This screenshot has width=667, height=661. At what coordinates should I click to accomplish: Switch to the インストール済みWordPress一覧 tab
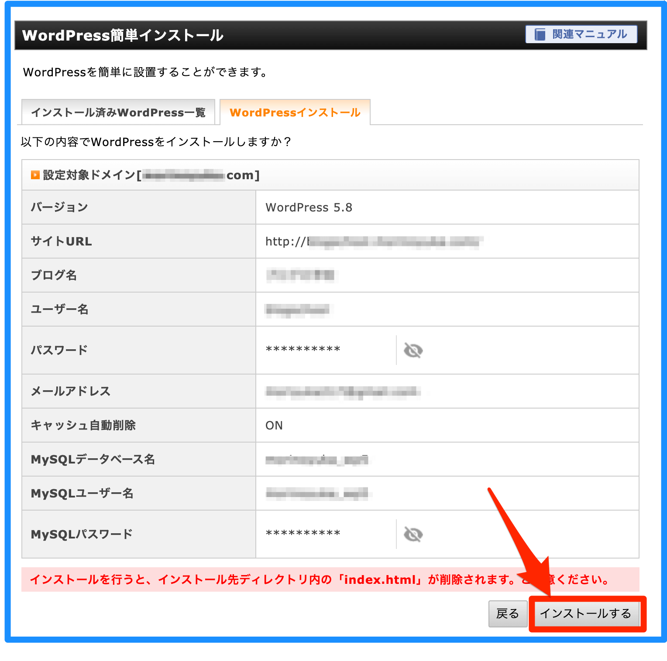click(x=118, y=112)
